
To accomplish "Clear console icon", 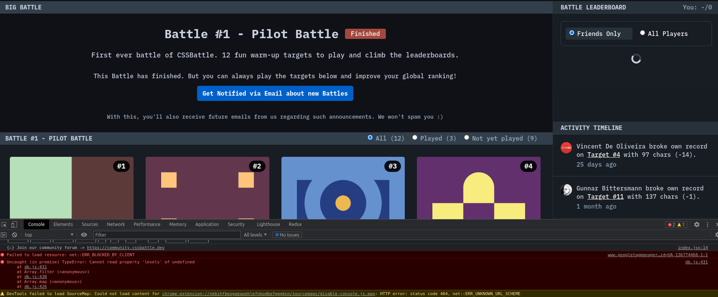I will pyautogui.click(x=14, y=235).
